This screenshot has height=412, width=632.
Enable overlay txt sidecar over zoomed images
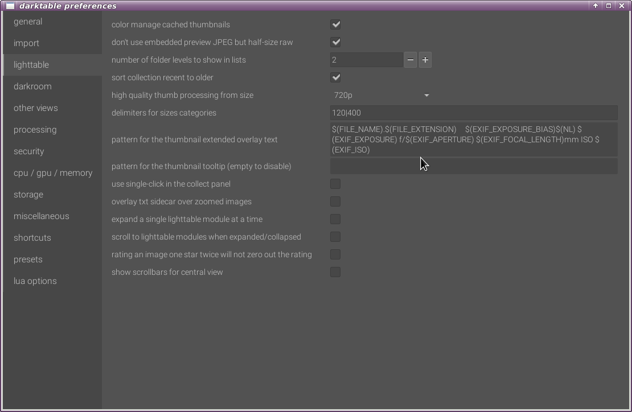pyautogui.click(x=335, y=202)
